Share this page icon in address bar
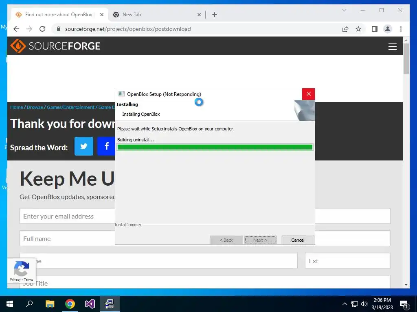The image size is (417, 312). 345,29
